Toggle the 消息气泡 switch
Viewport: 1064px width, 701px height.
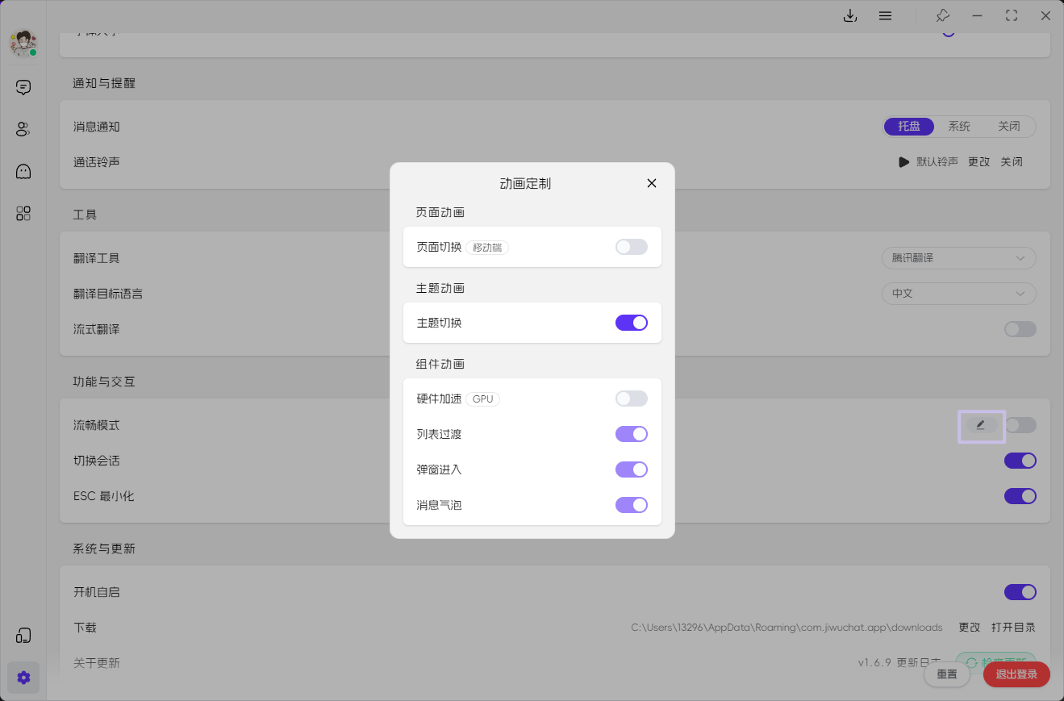coord(632,505)
